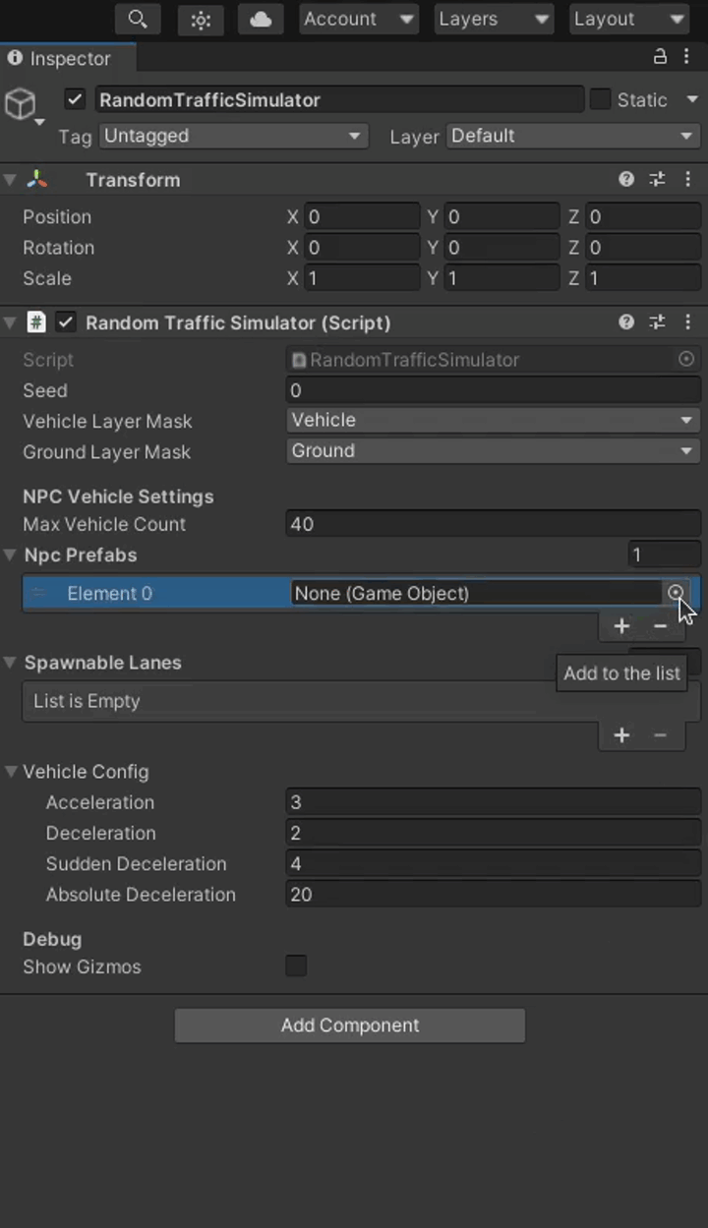Open Random Traffic Simulator kebab menu
This screenshot has width=708, height=1228.
[x=687, y=322]
